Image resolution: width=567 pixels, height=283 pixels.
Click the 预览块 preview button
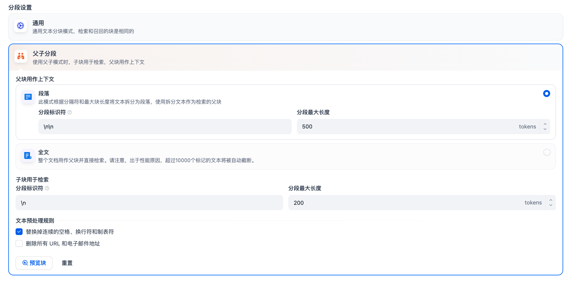pos(34,263)
